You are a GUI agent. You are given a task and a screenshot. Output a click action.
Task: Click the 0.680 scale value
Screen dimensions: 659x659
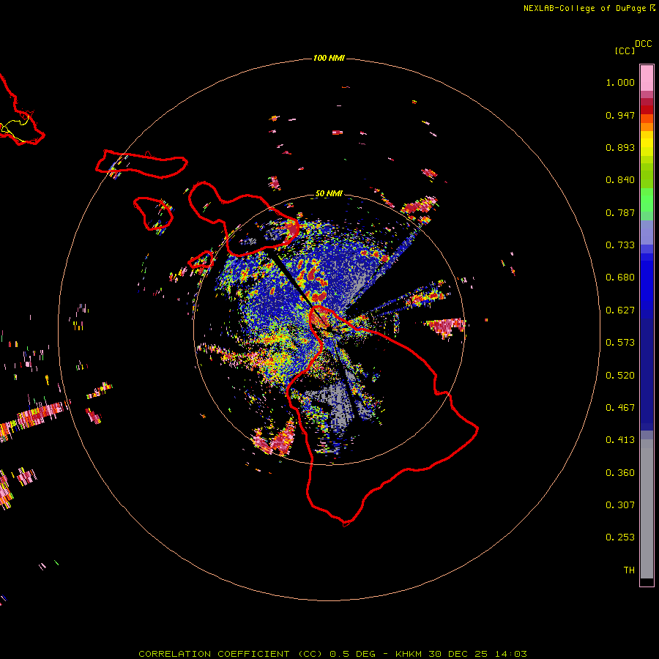click(x=620, y=278)
